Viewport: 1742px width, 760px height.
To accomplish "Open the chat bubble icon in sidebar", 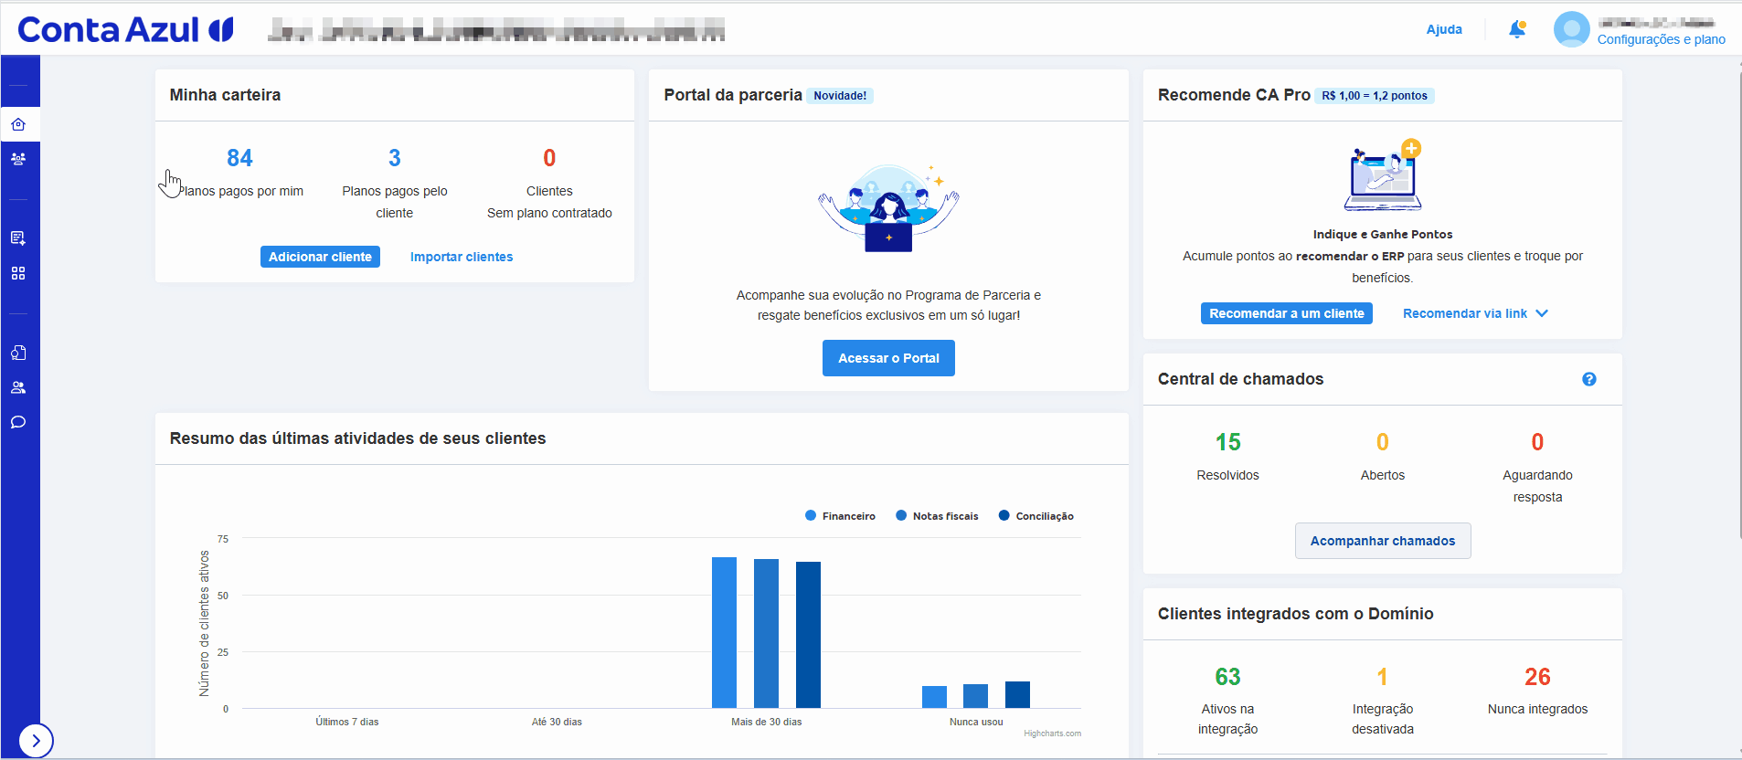I will 18,422.
